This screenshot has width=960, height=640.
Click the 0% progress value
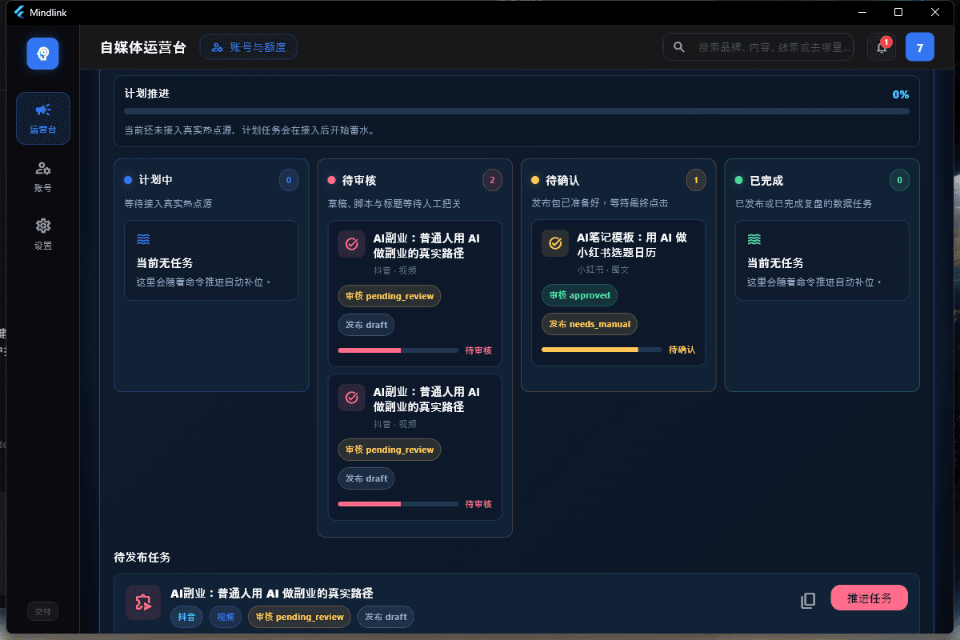(901, 94)
